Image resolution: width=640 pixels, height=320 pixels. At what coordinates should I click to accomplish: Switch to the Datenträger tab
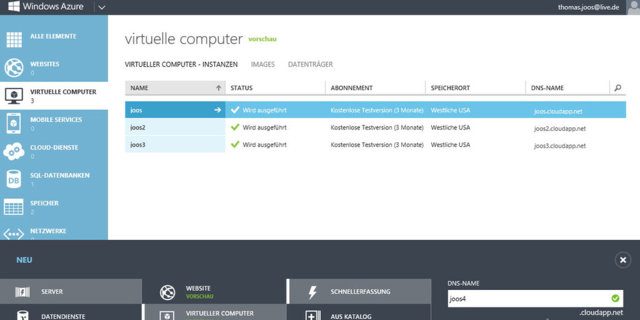click(x=310, y=65)
